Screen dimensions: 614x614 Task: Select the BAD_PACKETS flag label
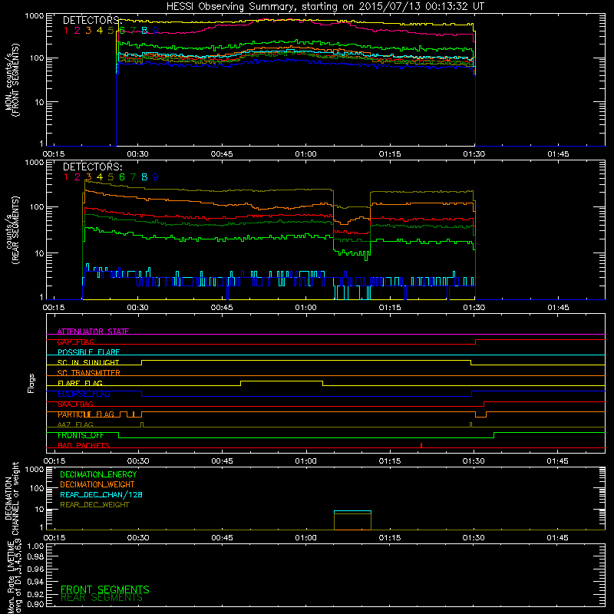[84, 446]
